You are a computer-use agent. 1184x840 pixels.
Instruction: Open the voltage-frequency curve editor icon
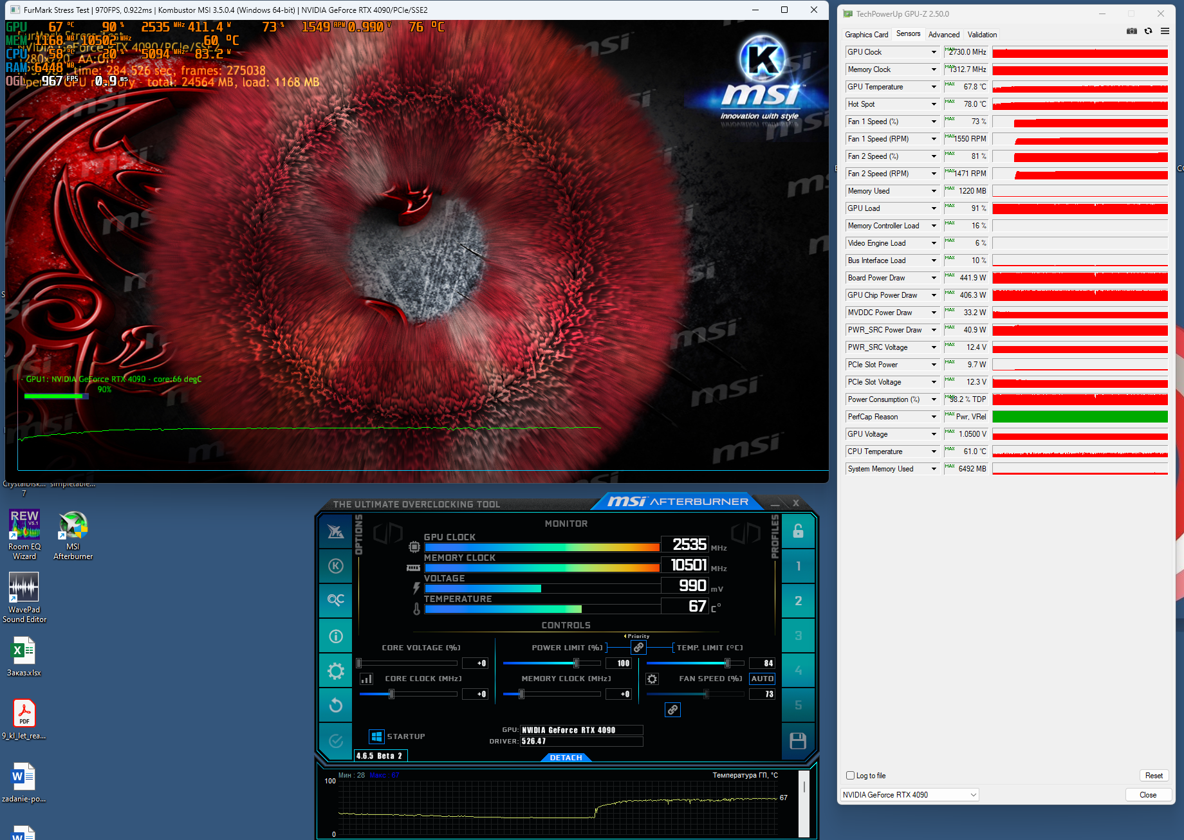(366, 679)
